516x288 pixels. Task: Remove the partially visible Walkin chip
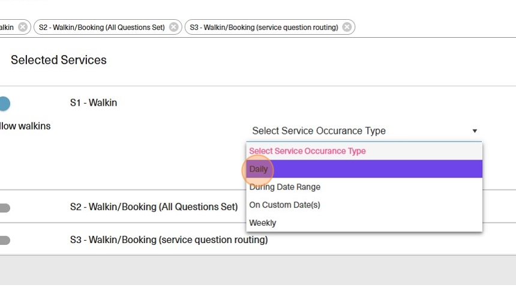tap(23, 27)
